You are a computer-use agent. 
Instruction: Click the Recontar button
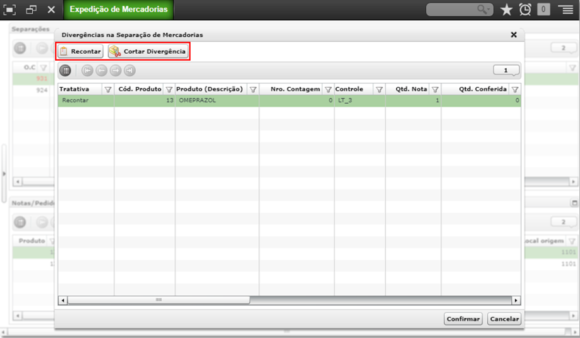click(80, 51)
